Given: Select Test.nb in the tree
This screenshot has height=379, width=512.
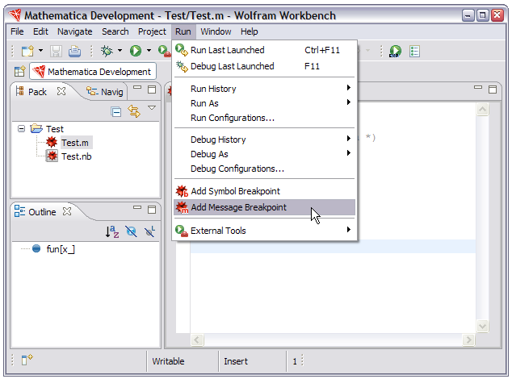Looking at the screenshot, I should coord(77,156).
